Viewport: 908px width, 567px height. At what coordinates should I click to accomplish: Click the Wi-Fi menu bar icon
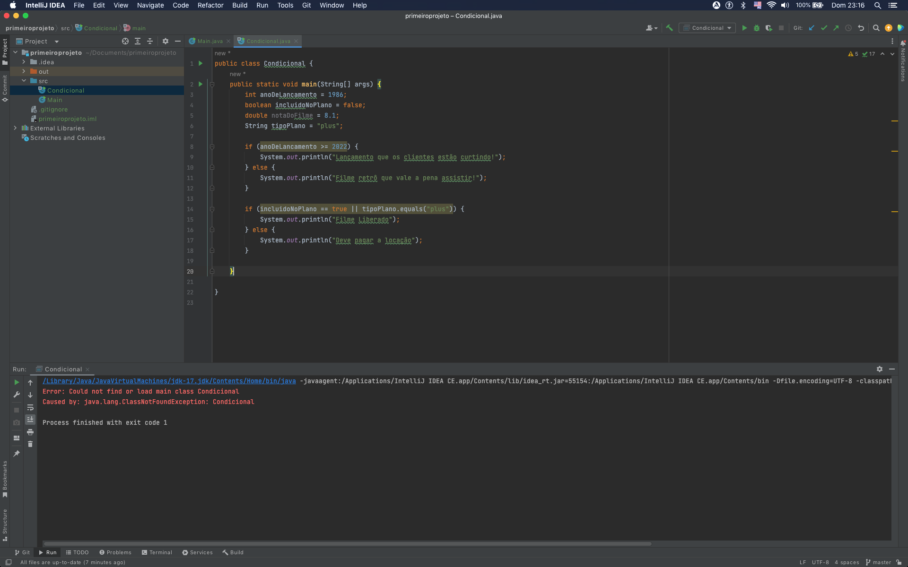[x=771, y=5]
